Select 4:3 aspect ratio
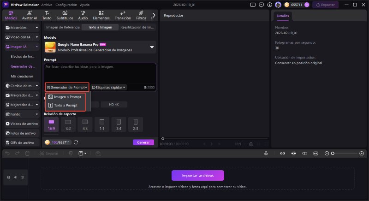The width and height of the screenshot is (369, 201). [85, 125]
